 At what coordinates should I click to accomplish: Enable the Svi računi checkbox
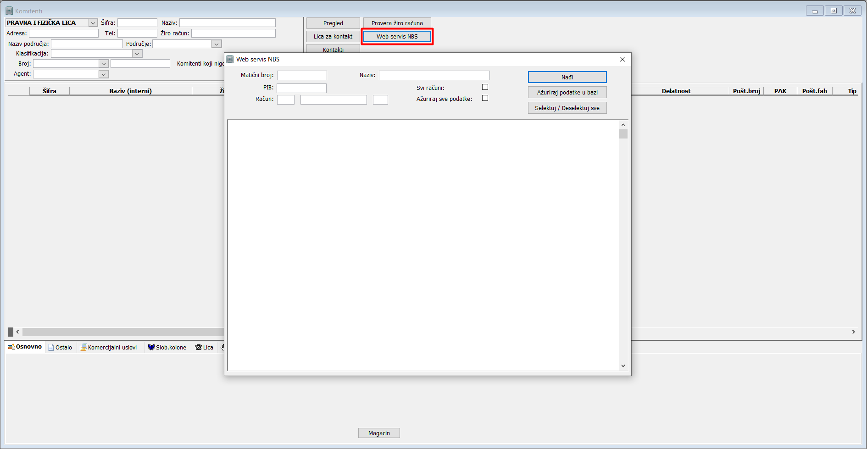(485, 87)
